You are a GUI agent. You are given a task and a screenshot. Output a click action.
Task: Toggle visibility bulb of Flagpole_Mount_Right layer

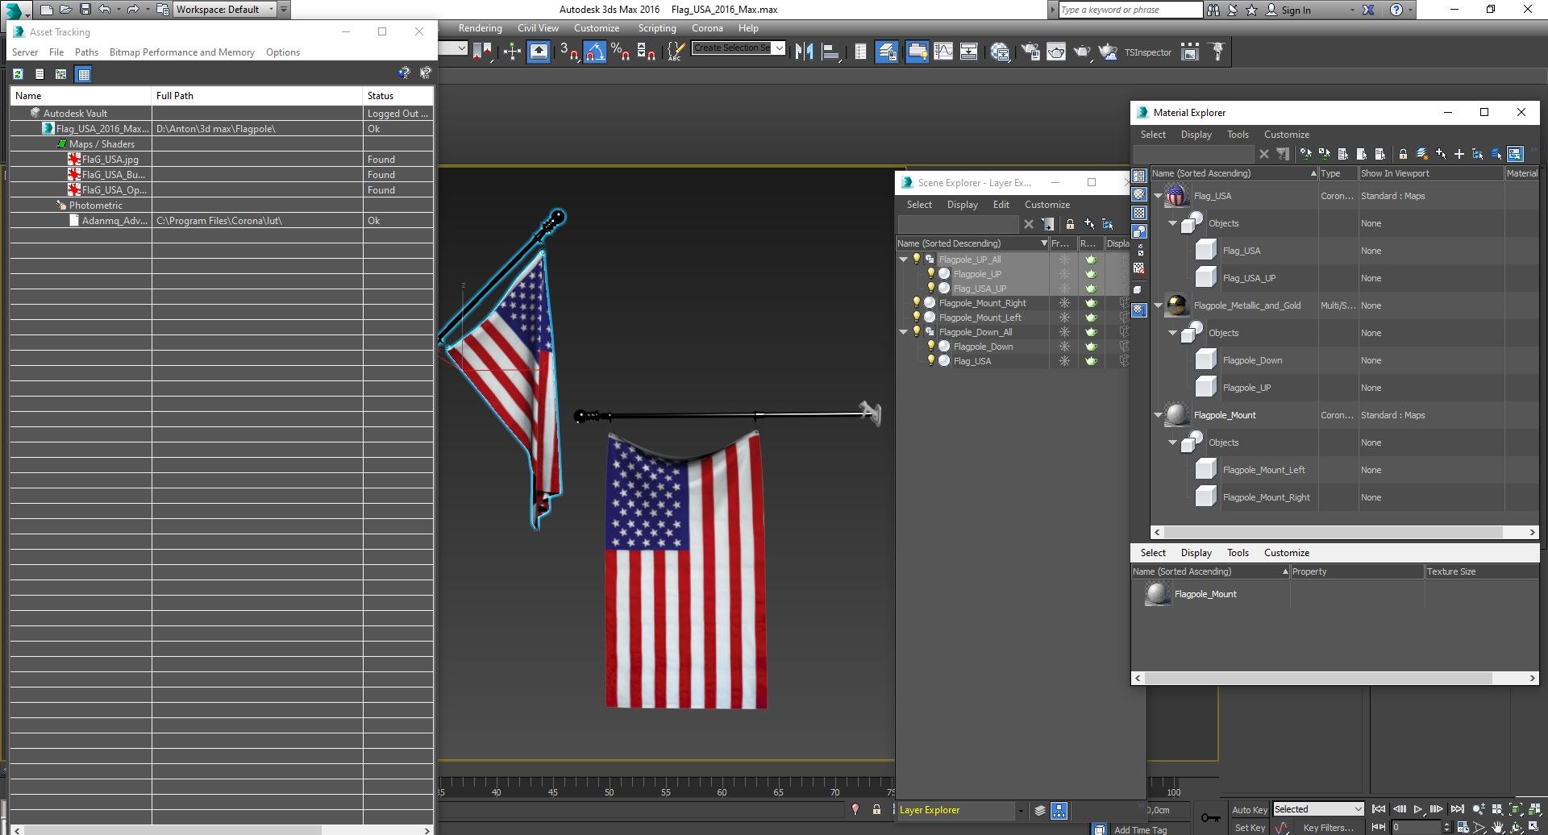click(917, 303)
